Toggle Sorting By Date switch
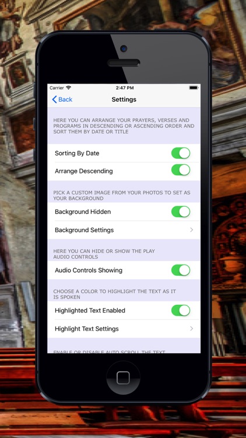 coord(181,154)
